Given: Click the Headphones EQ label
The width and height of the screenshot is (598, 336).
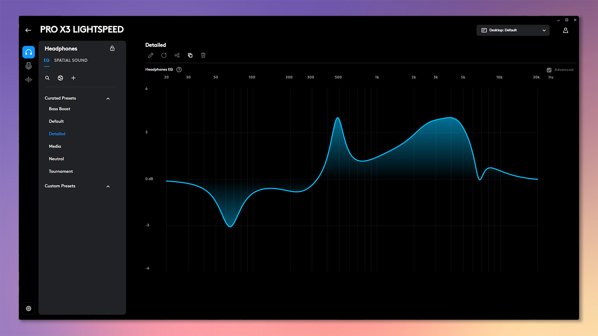Looking at the screenshot, I should point(159,69).
